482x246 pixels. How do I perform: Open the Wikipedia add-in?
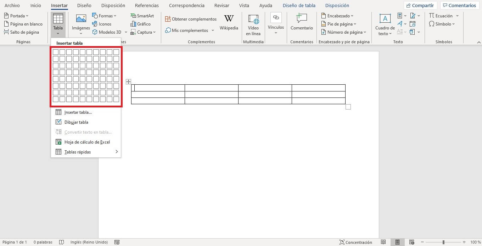(229, 23)
